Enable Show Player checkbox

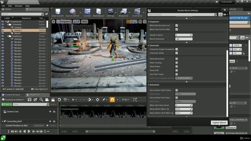(x=176, y=67)
